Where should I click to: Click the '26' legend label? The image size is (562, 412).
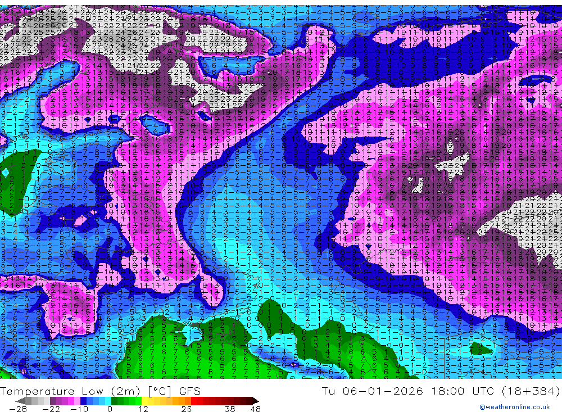pyautogui.click(x=187, y=409)
